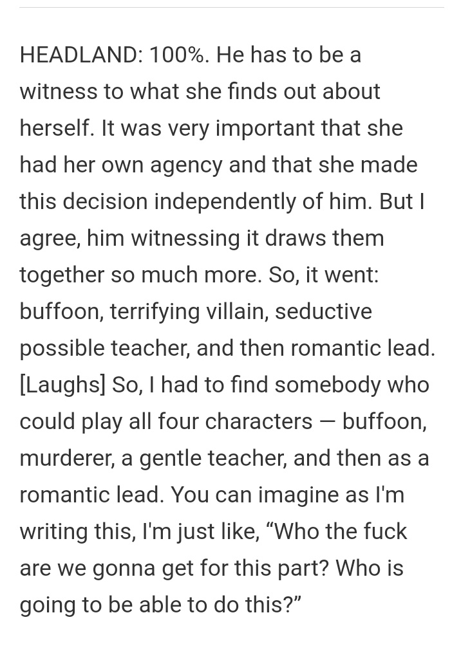Screen dimensions: 461x651
Task: Click the word 'murderer' in the paragraph
Action: (67, 459)
